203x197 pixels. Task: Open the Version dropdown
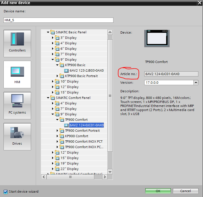click(x=196, y=83)
